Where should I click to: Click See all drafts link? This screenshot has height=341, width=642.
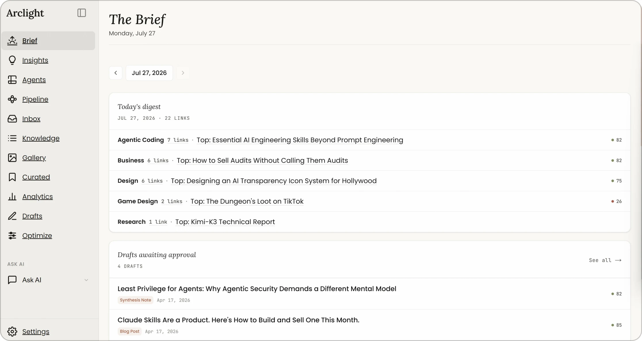[605, 260]
